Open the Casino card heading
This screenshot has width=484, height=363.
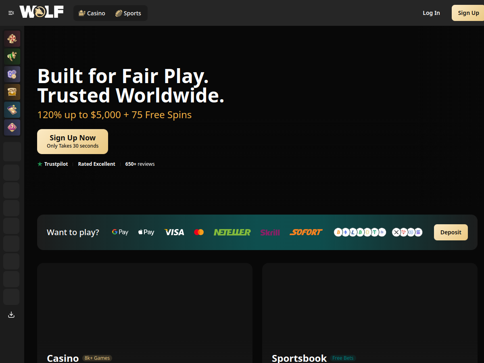click(x=63, y=358)
